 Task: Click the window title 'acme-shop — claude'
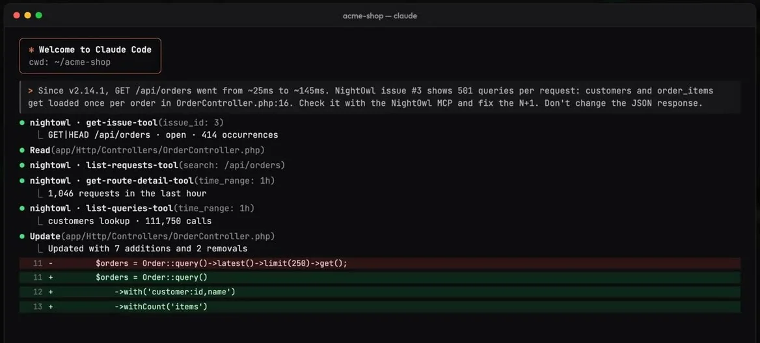click(379, 16)
